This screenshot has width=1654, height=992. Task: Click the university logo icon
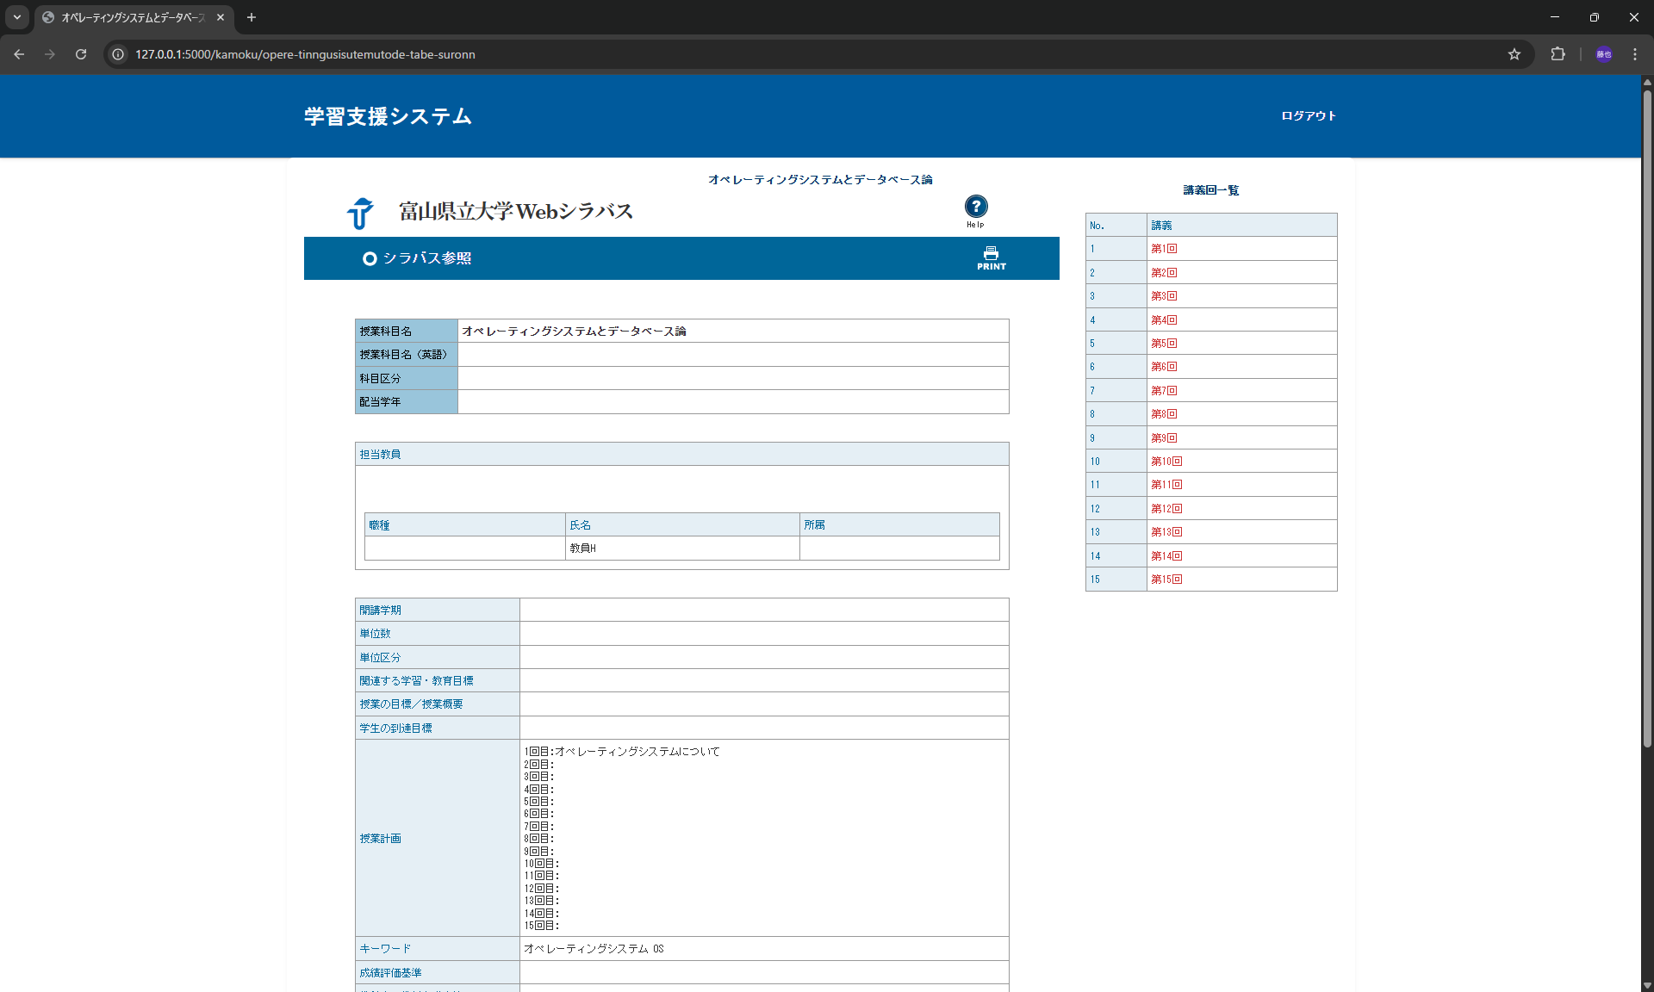pyautogui.click(x=360, y=212)
